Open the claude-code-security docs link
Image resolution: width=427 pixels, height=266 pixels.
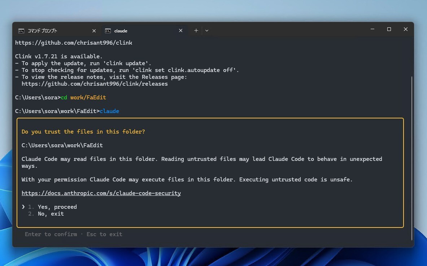[x=101, y=193]
